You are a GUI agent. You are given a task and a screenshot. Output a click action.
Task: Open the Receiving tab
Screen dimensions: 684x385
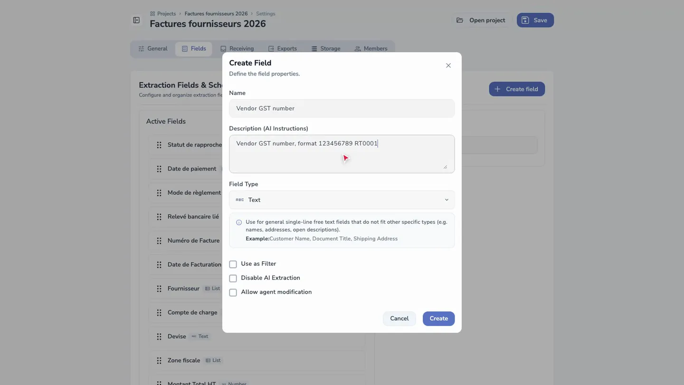(237, 49)
